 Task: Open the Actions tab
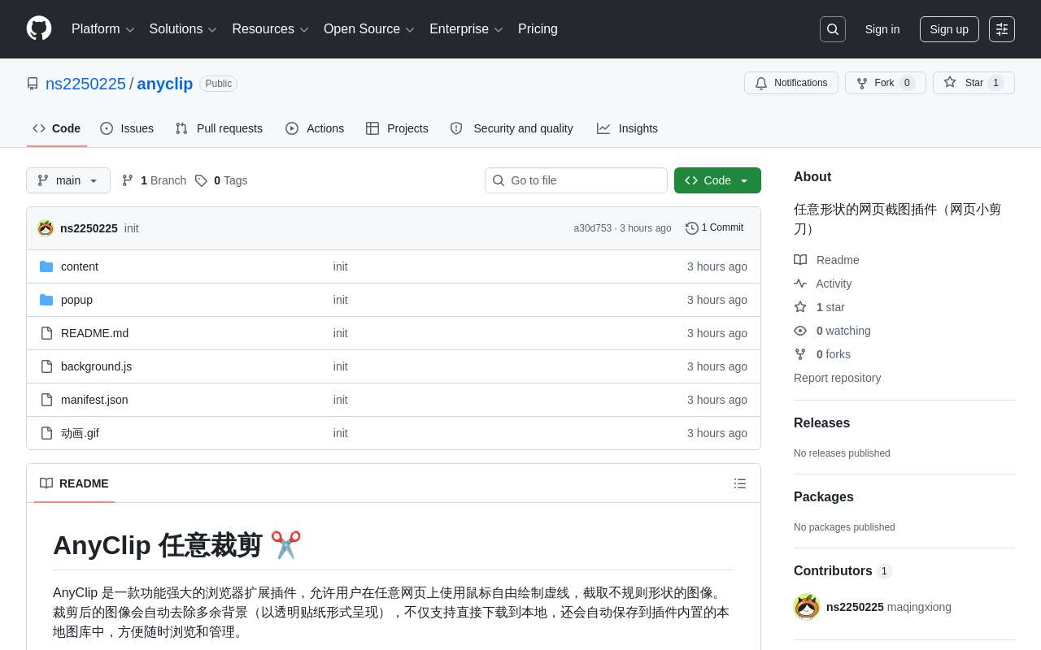[315, 128]
